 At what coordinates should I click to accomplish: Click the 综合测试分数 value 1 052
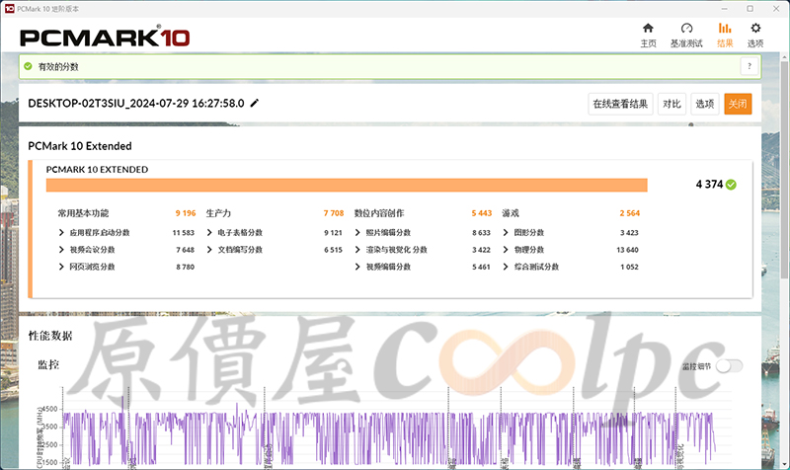(x=629, y=267)
